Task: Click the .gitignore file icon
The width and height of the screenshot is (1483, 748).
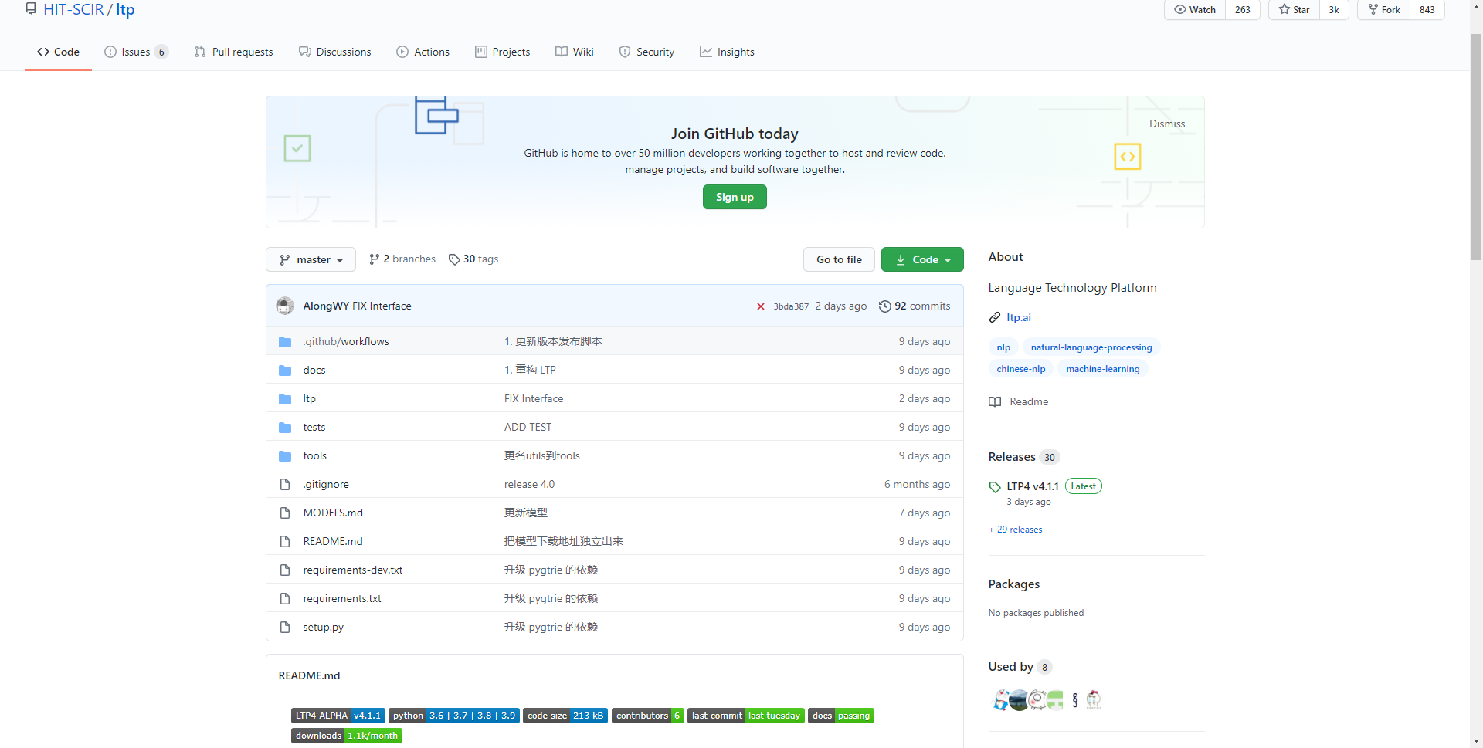Action: coord(285,485)
